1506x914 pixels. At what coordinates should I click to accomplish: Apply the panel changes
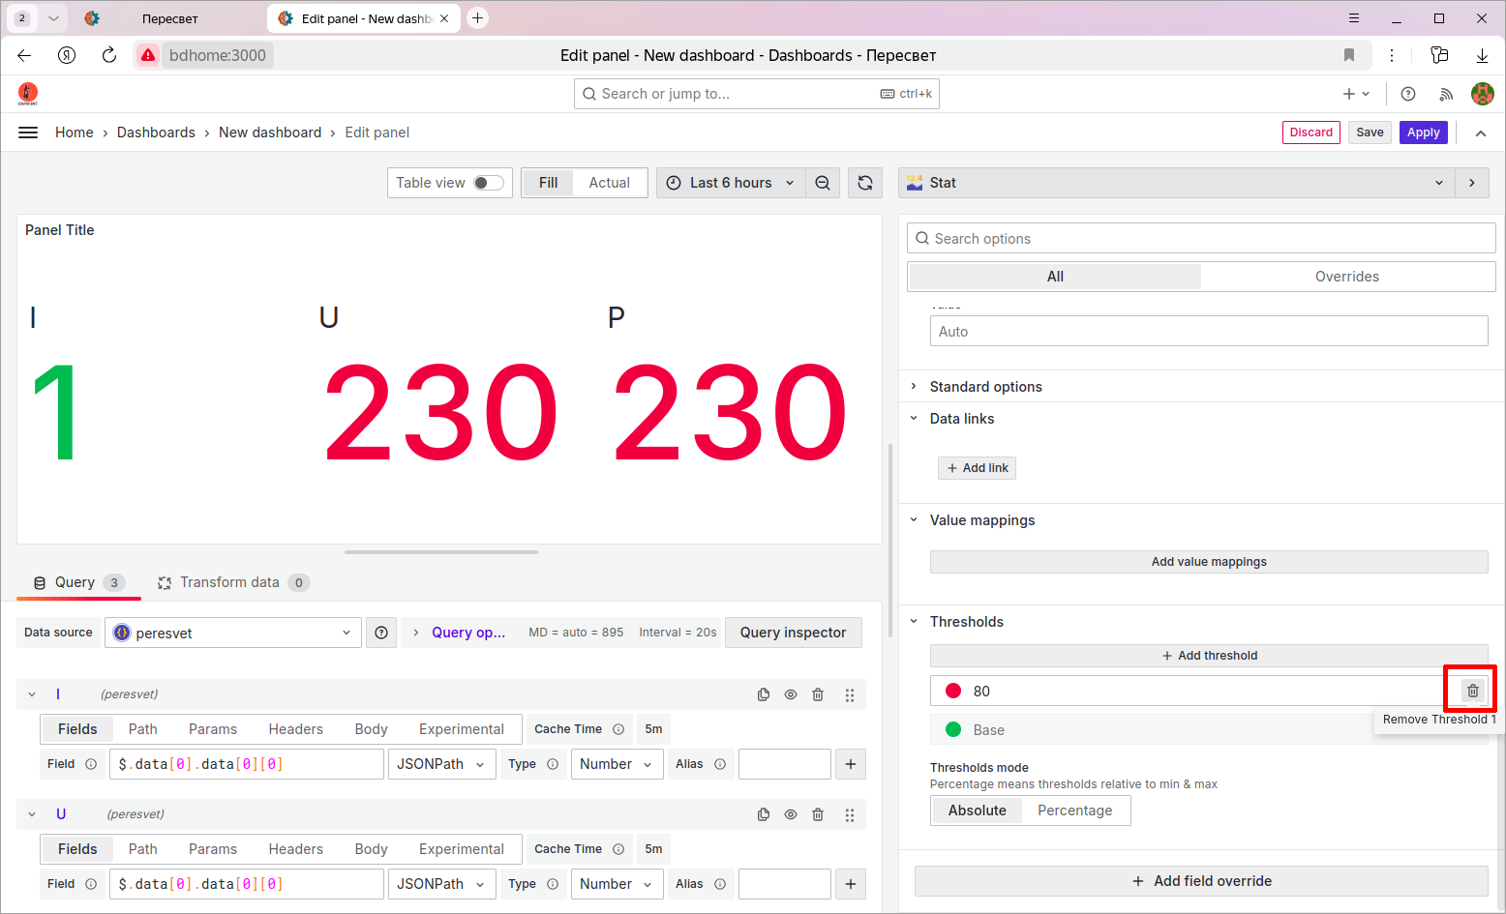[1423, 133]
